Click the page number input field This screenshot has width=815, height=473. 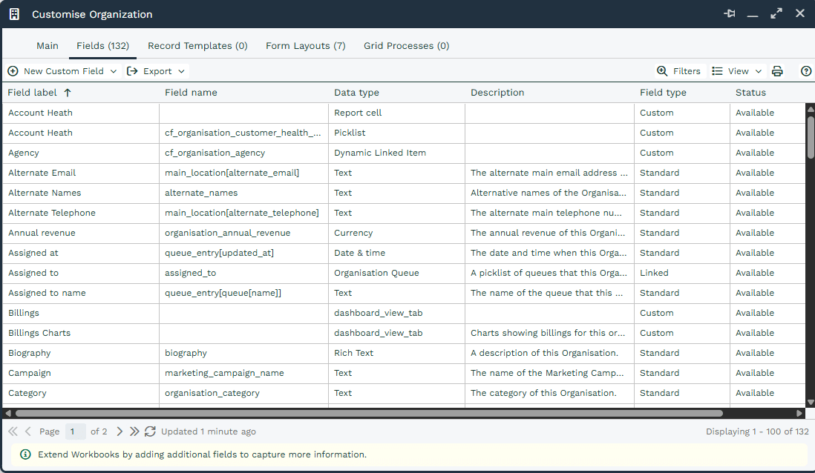(x=75, y=431)
